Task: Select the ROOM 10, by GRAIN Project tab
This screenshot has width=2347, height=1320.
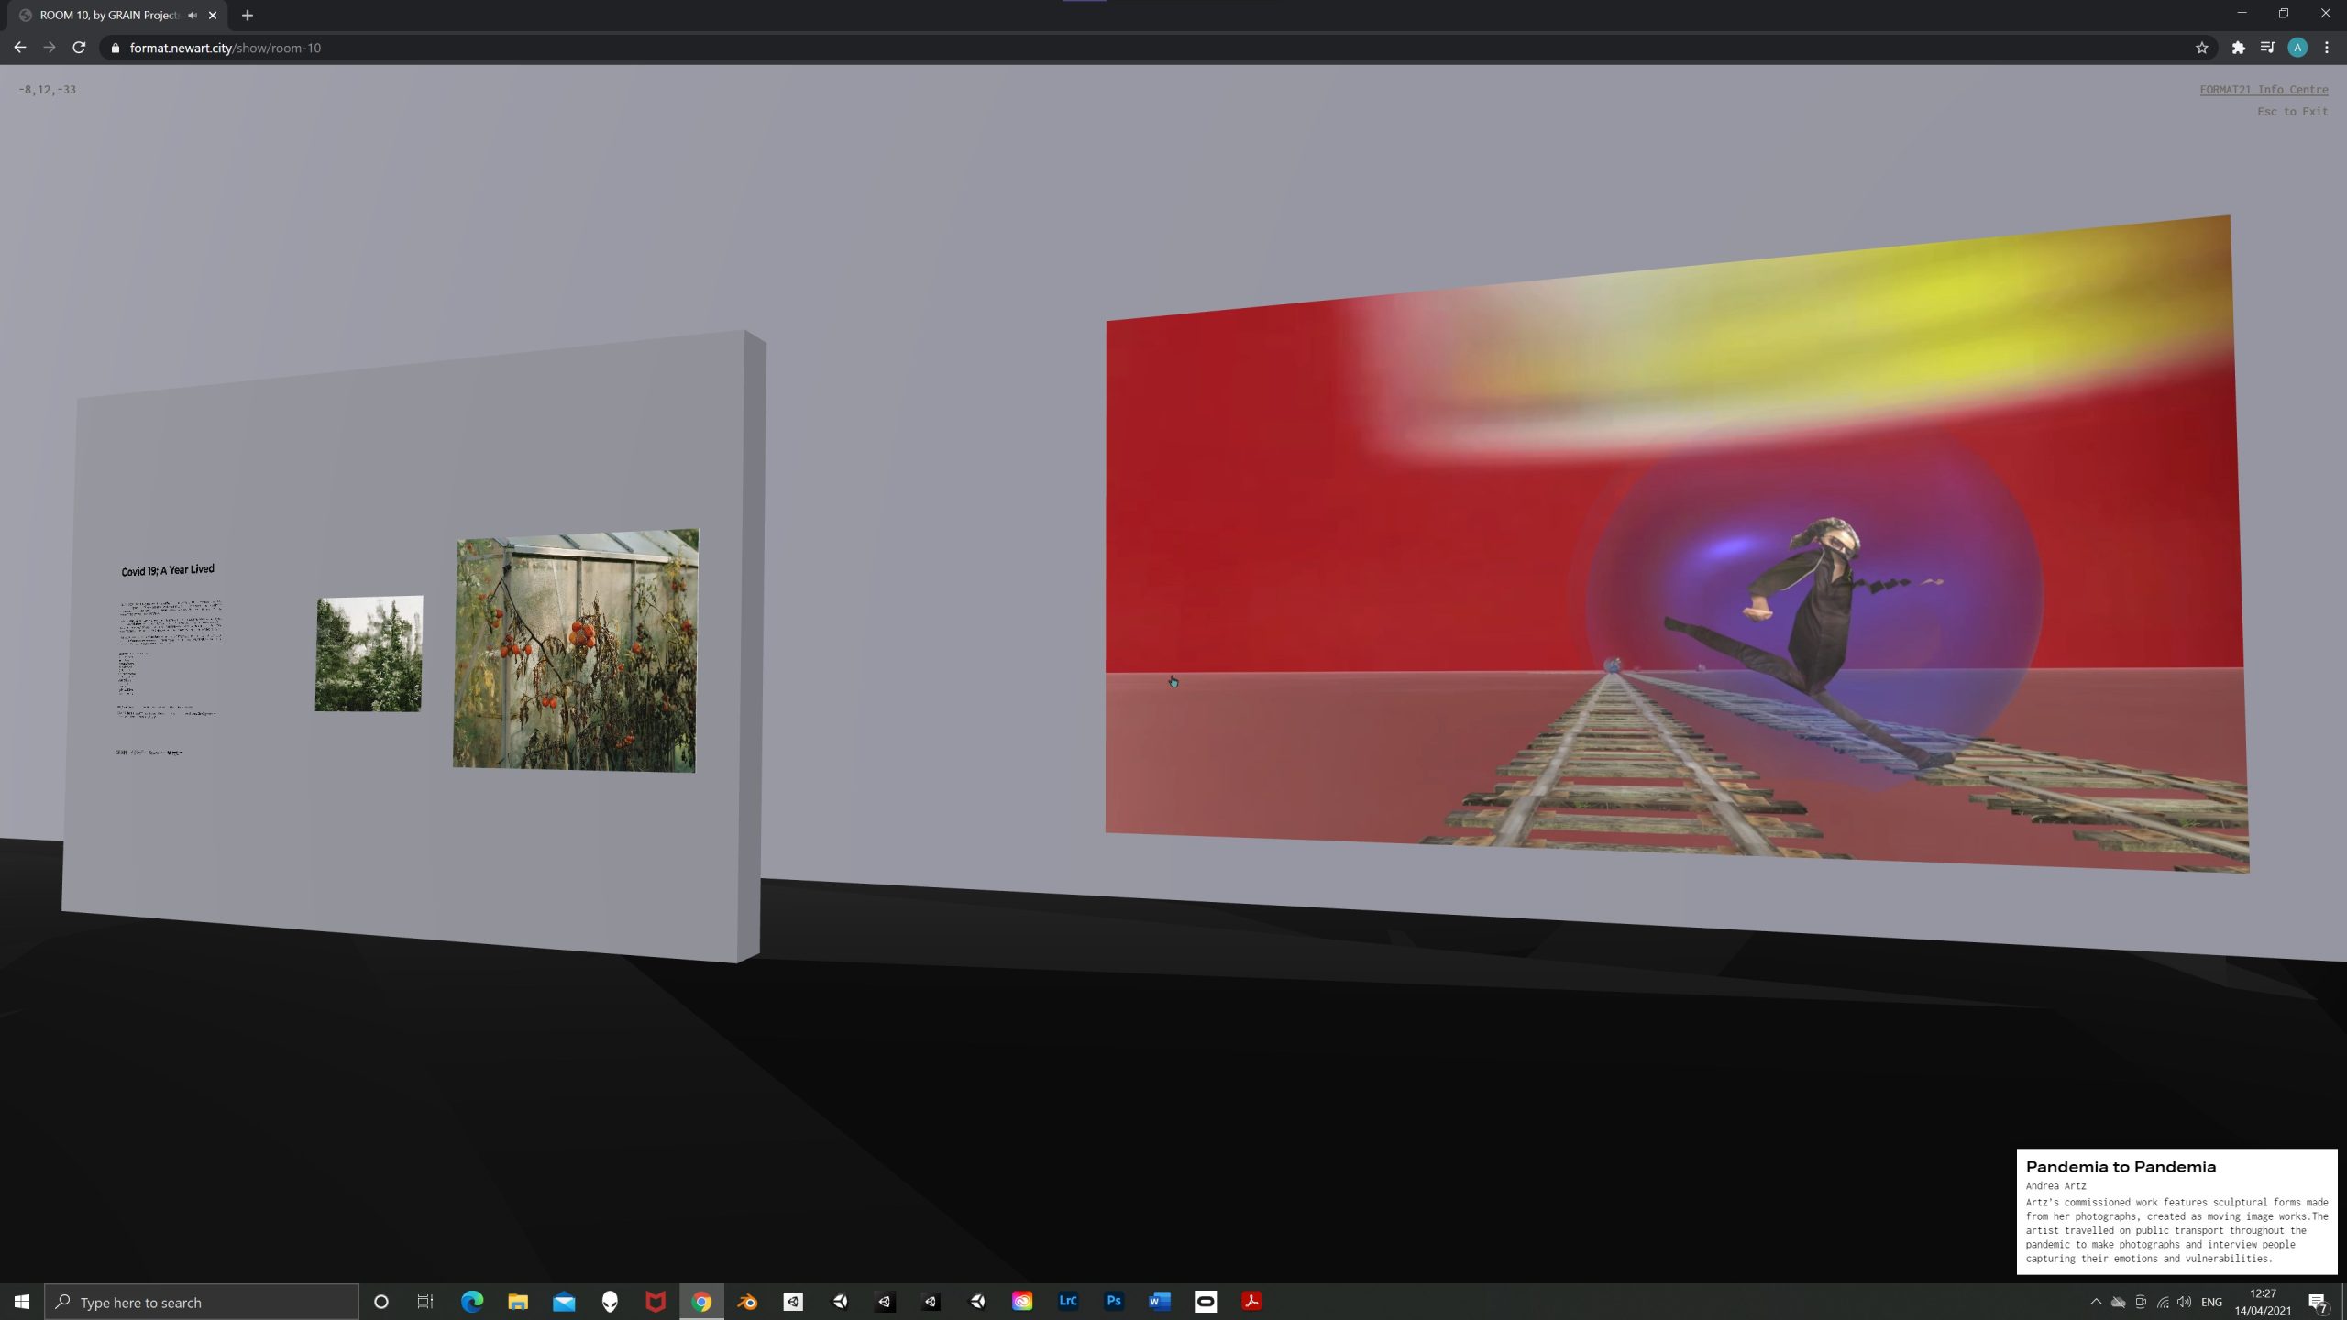Action: tap(108, 16)
